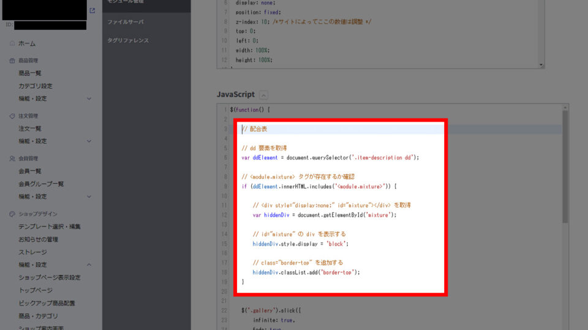Collapse 機能・設定 under ショップデザイン
Viewport: 588px width, 330px height.
89,265
